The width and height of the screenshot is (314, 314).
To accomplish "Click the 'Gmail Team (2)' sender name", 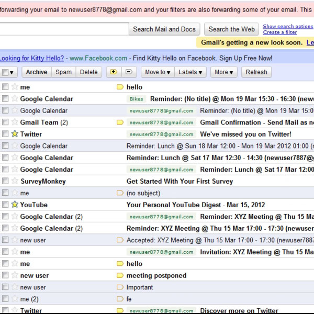I will (x=44, y=122).
